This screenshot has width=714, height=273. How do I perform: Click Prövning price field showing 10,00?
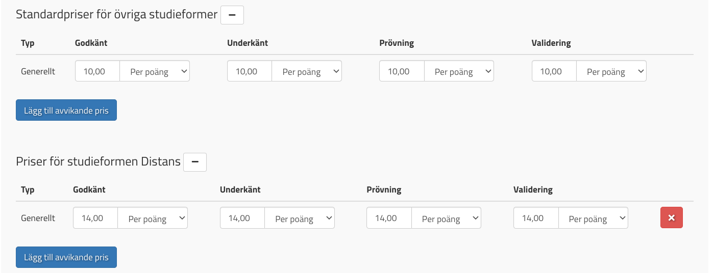(402, 71)
